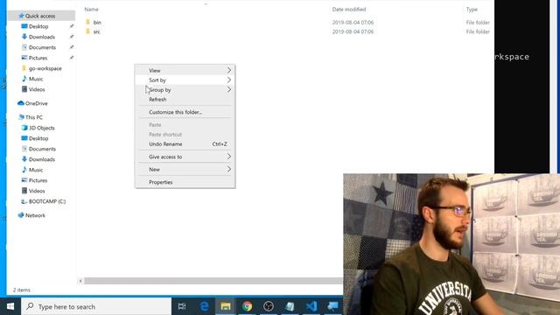This screenshot has height=315, width=560.
Task: Click the Documents icon under Quick access
Action: point(24,47)
